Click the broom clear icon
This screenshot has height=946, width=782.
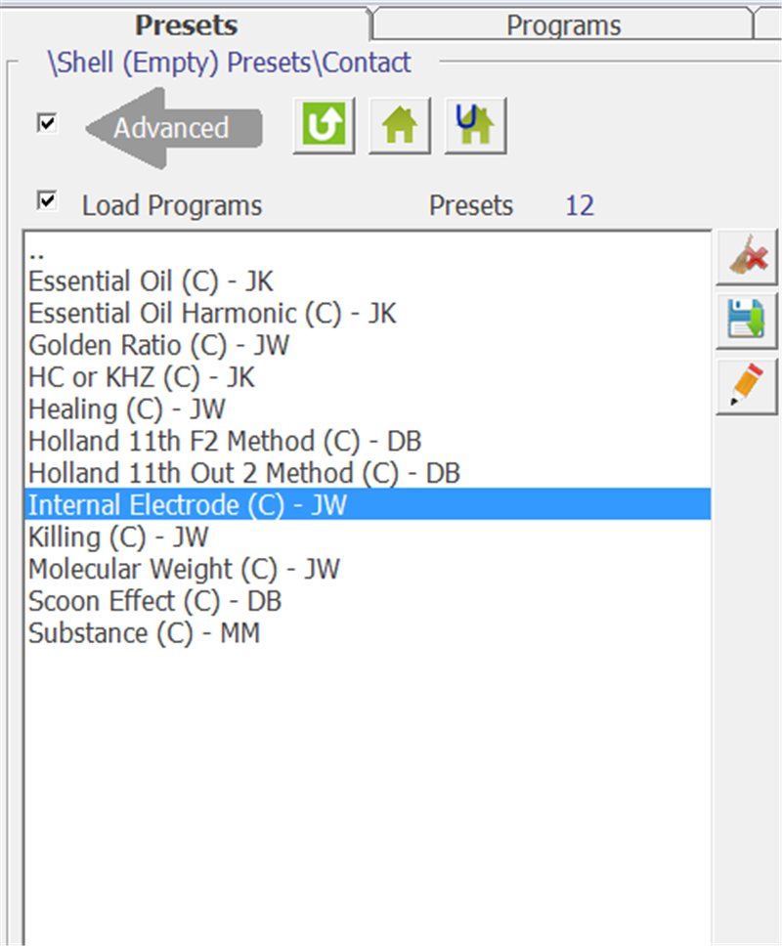pos(747,259)
